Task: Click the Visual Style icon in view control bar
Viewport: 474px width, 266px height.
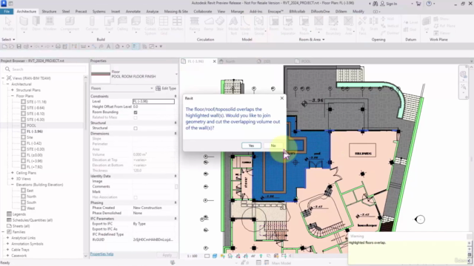Action: click(x=215, y=256)
